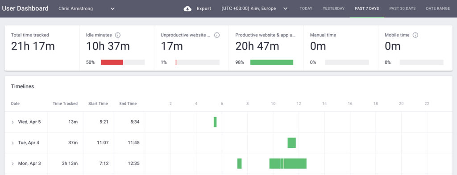The image size is (457, 175).
Task: Click the 3h 13m time tracked cell
Action: coord(70,163)
